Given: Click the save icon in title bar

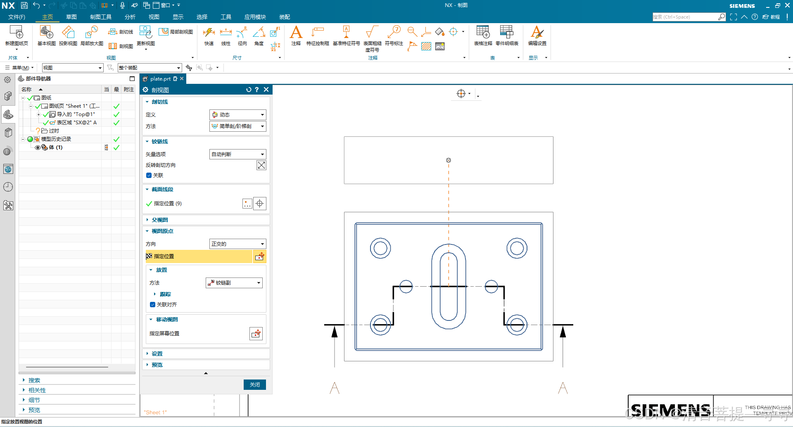Looking at the screenshot, I should tap(24, 5).
